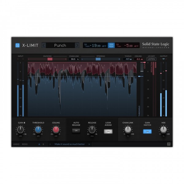Open help via the question mark icon
184x184 pixels.
169,144
